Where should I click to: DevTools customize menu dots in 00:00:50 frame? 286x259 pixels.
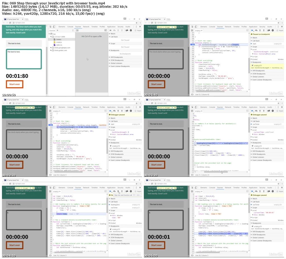(136, 27)
